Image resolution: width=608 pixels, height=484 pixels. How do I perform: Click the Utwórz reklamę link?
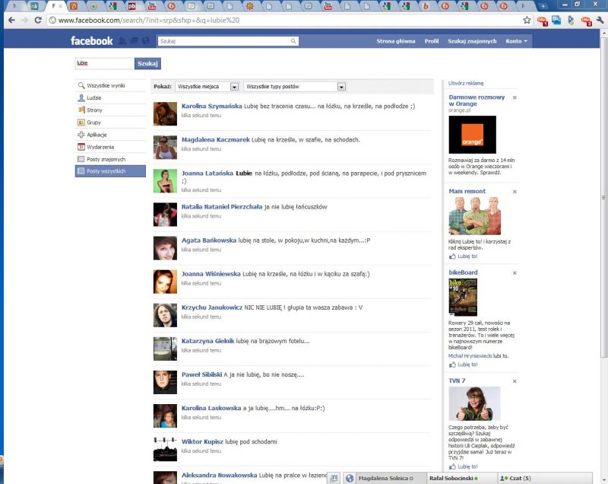click(466, 83)
